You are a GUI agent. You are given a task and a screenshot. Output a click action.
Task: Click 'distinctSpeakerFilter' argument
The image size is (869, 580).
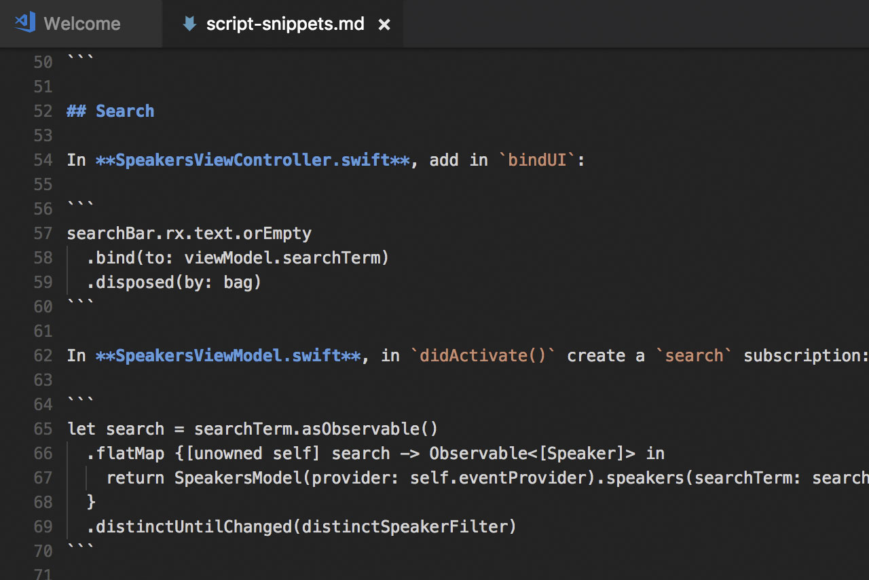[405, 526]
